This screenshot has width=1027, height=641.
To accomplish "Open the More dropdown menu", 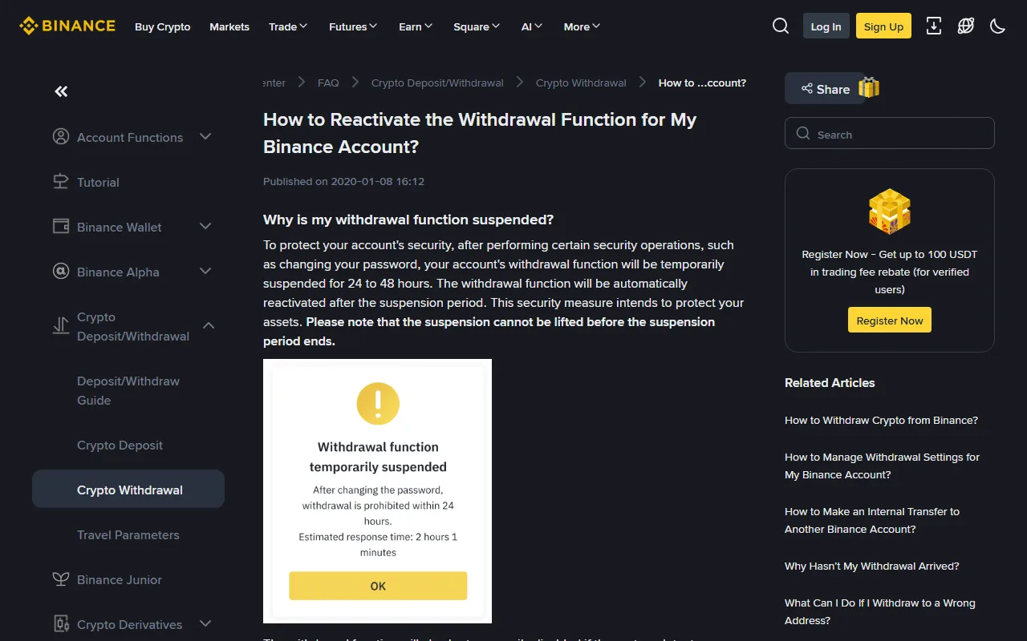I will tap(582, 26).
